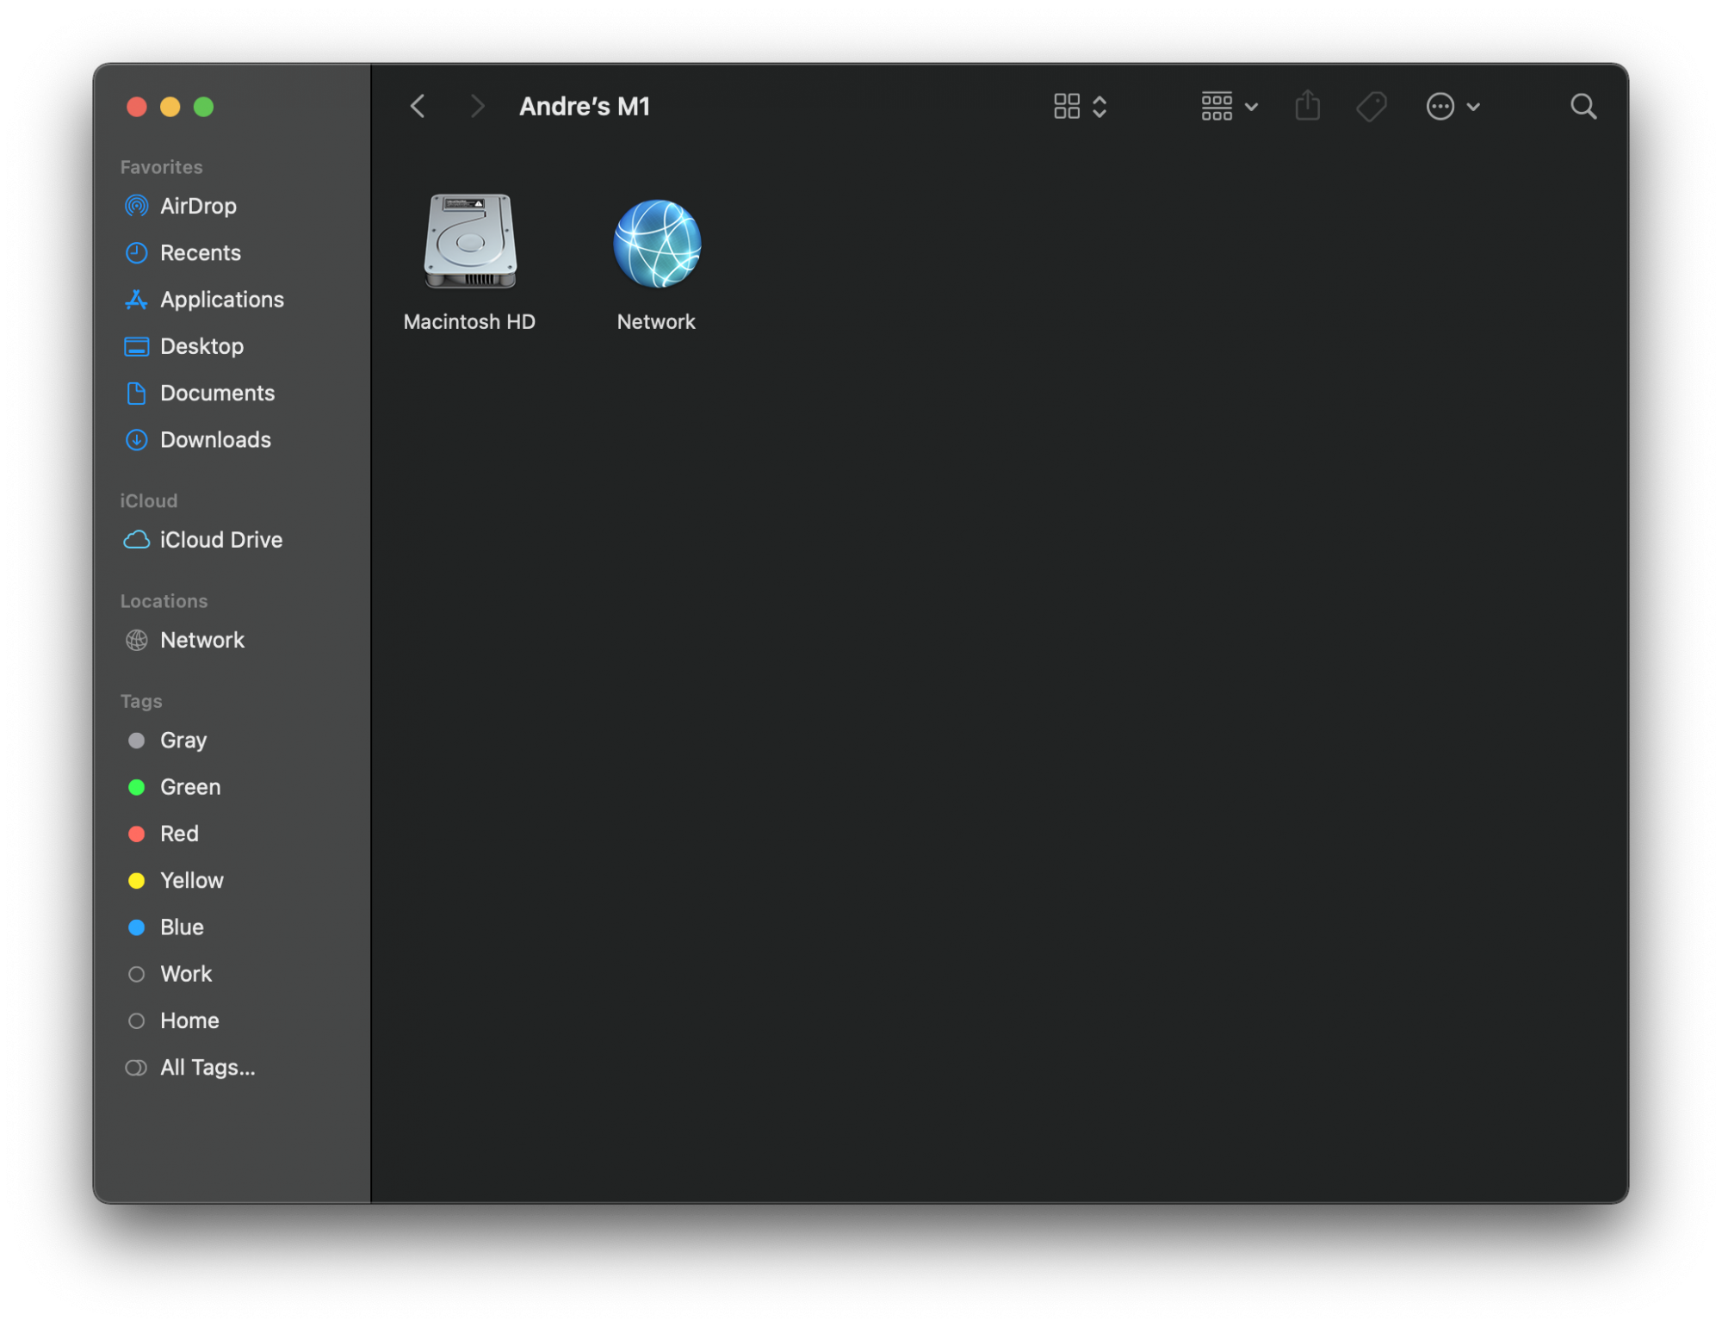
Task: Select the Network globe icon in the file area
Action: pos(656,245)
